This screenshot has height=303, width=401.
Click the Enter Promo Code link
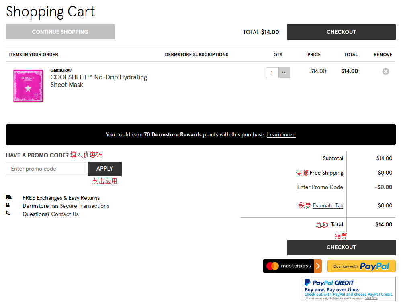point(320,187)
